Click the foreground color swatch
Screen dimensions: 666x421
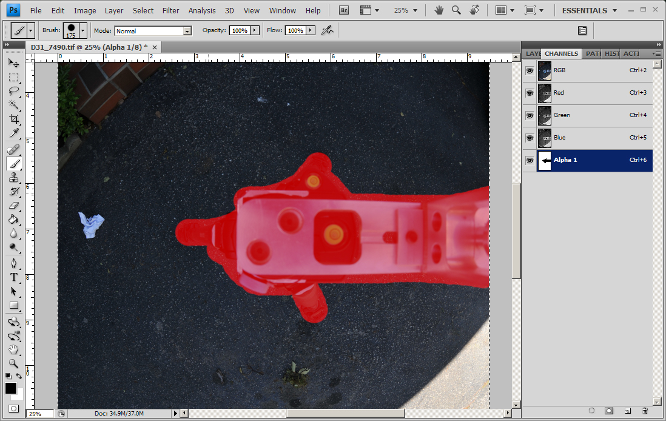click(11, 388)
